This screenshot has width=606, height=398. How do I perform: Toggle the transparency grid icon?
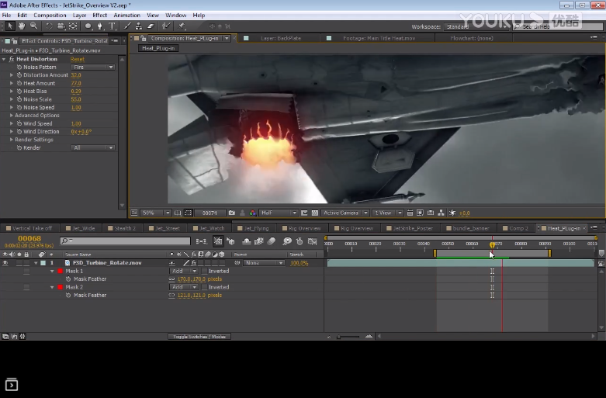(x=315, y=213)
